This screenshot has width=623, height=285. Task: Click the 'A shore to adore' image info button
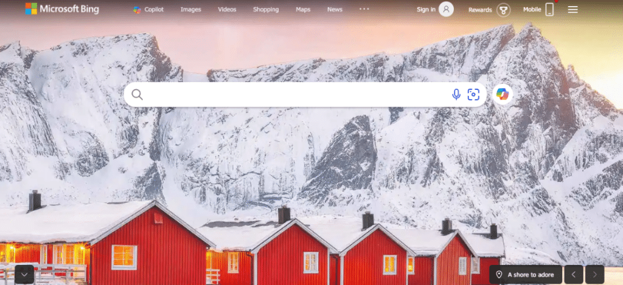coord(526,274)
